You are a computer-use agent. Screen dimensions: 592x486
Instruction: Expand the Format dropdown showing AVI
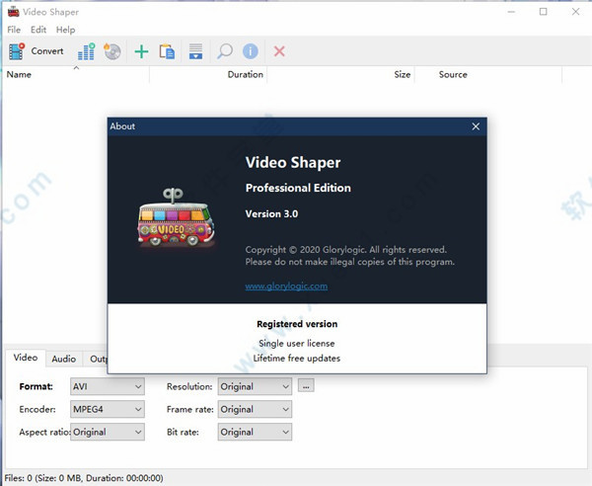click(108, 386)
